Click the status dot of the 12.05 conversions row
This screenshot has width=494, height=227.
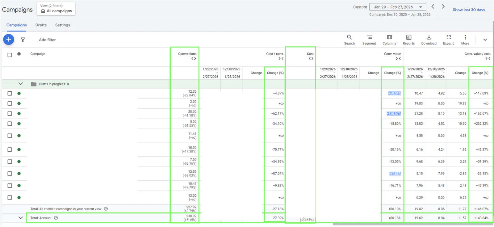pos(19,93)
